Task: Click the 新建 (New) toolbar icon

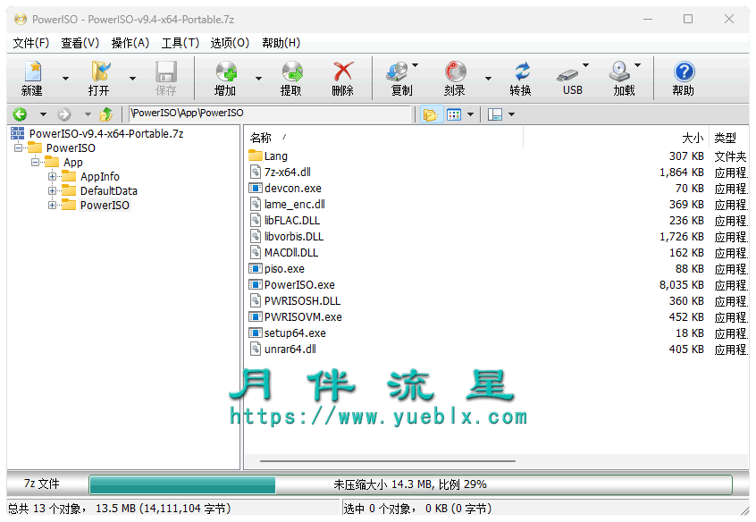Action: (x=33, y=72)
